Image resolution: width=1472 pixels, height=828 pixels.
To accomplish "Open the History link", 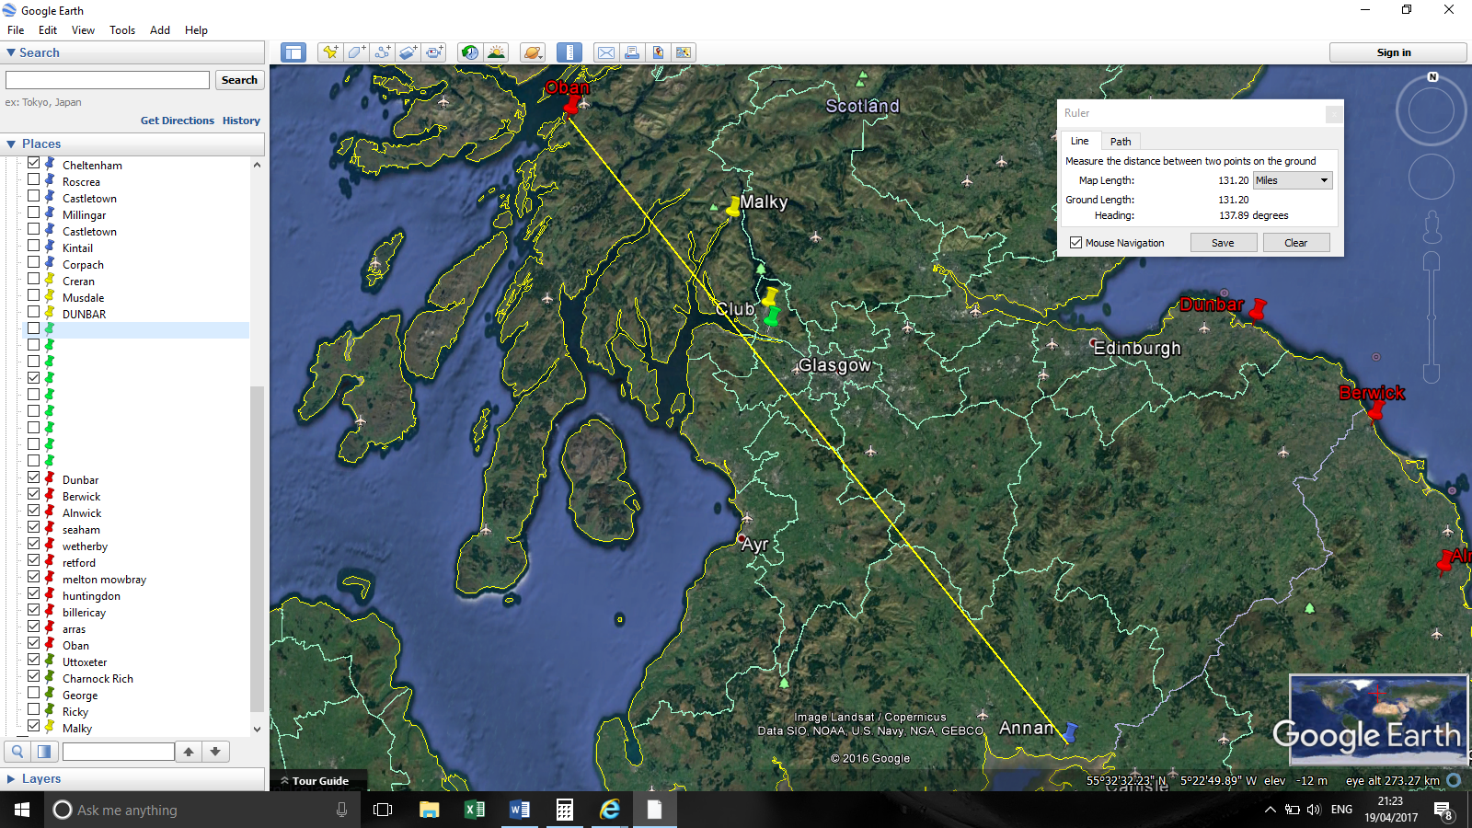I will point(241,121).
